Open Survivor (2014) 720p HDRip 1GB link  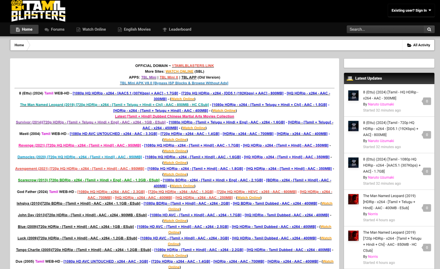coord(91,122)
